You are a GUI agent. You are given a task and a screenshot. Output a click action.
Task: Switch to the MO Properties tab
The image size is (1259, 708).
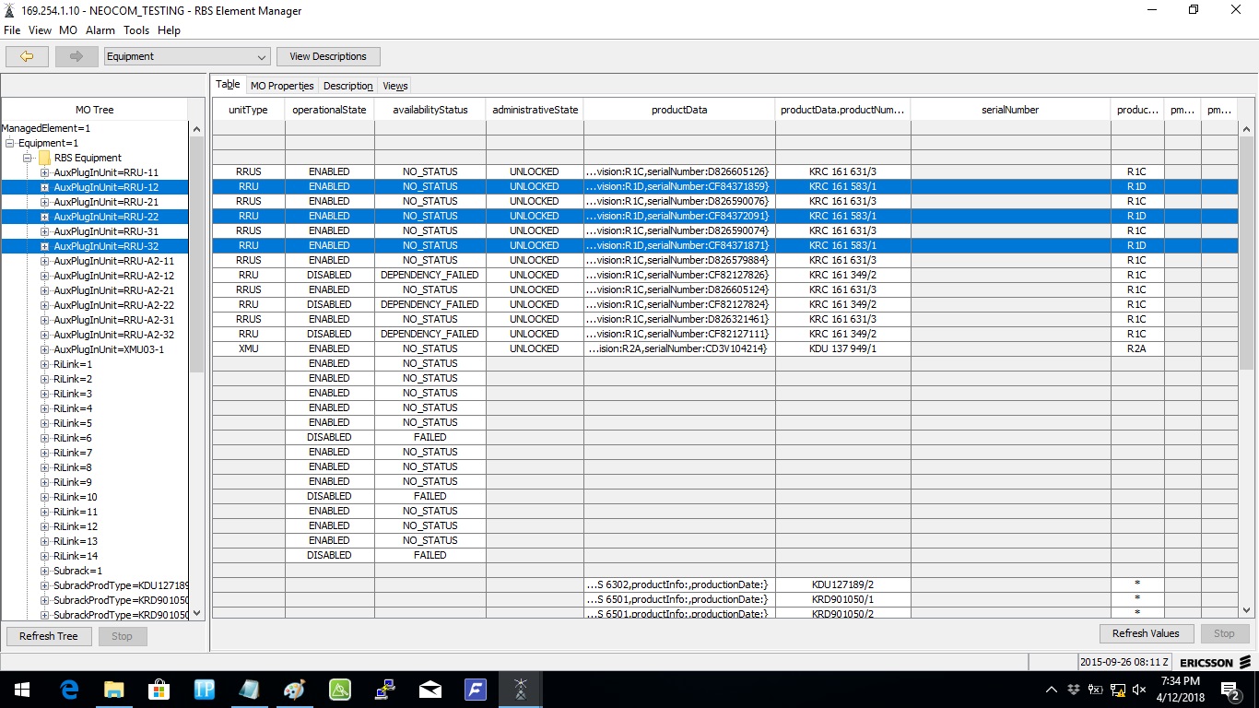[x=282, y=86]
